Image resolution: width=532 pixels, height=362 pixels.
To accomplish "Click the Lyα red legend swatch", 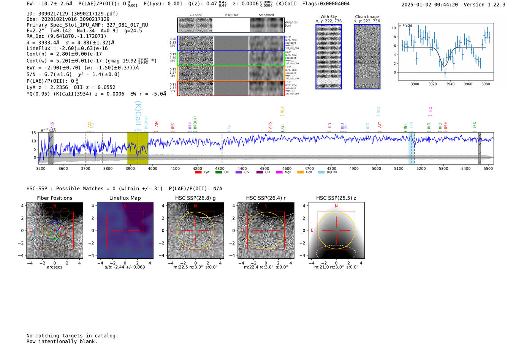I will pos(198,172).
